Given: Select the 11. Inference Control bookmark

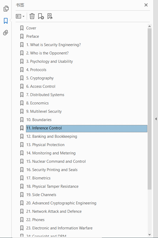Looking at the screenshot, I should tap(44, 128).
